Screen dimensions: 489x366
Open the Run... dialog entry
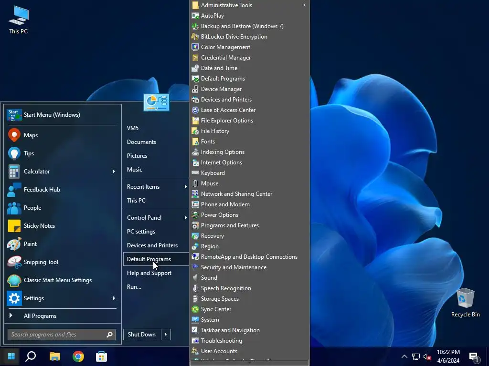point(156,287)
